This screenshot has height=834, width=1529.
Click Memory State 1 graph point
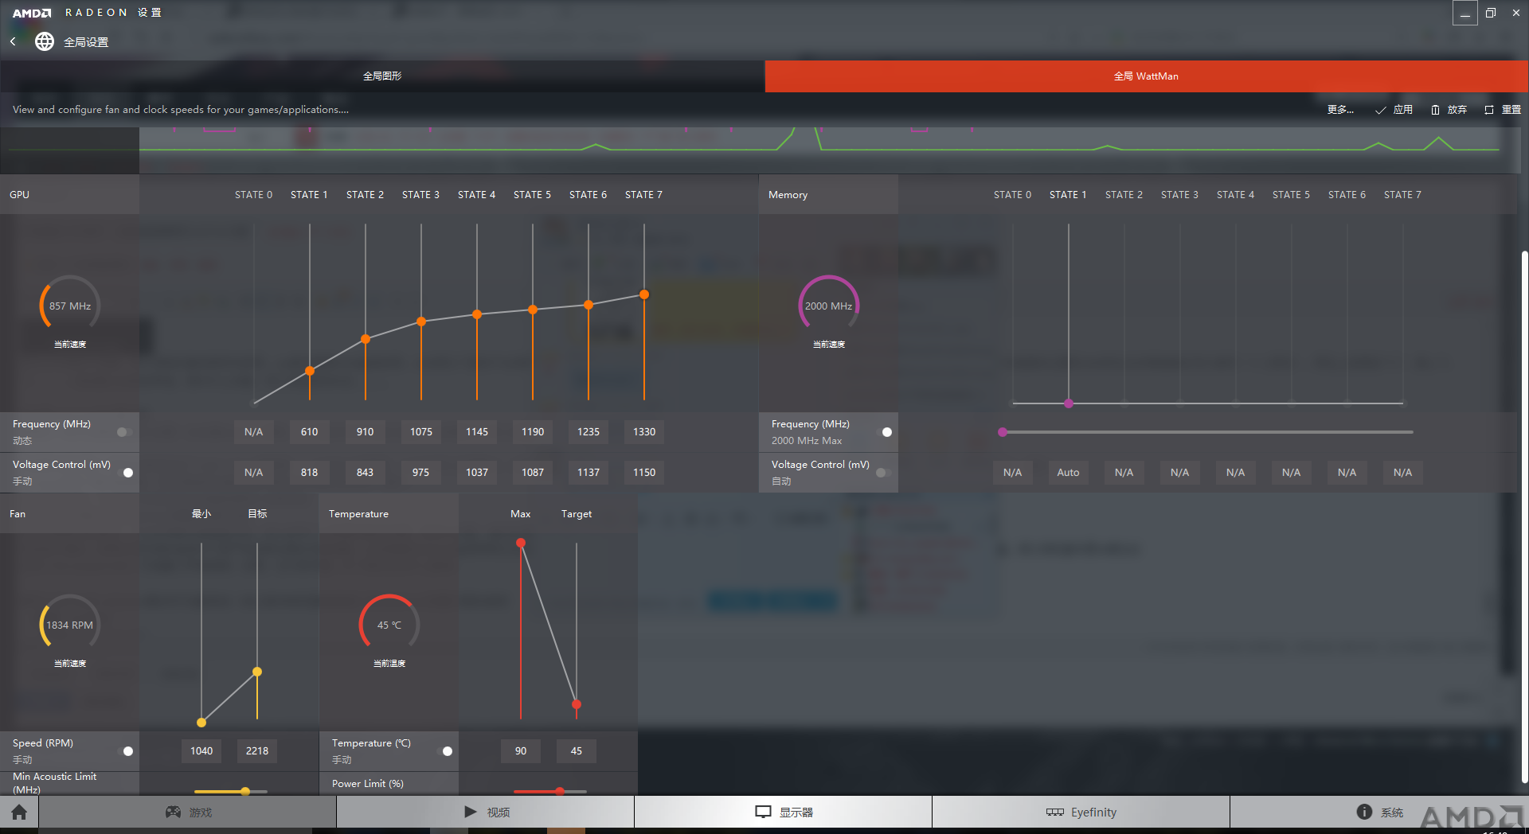click(1069, 403)
